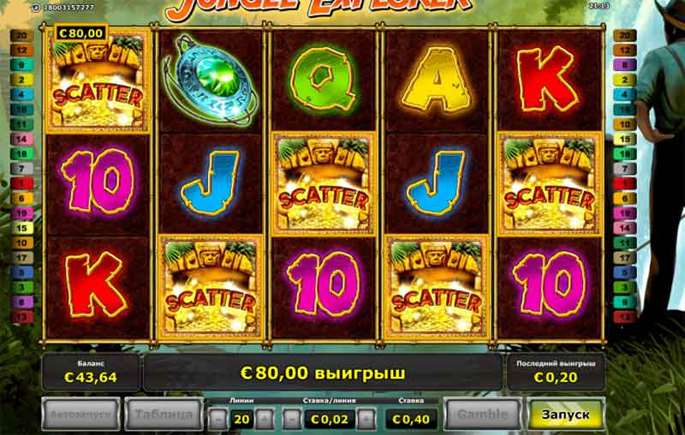This screenshot has width=685, height=435.
Task: Click the Автозапуск autoplay button
Action: (80, 414)
